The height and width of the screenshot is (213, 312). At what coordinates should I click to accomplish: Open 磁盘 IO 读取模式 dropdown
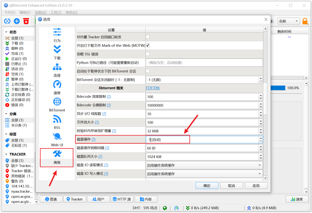[204, 165]
